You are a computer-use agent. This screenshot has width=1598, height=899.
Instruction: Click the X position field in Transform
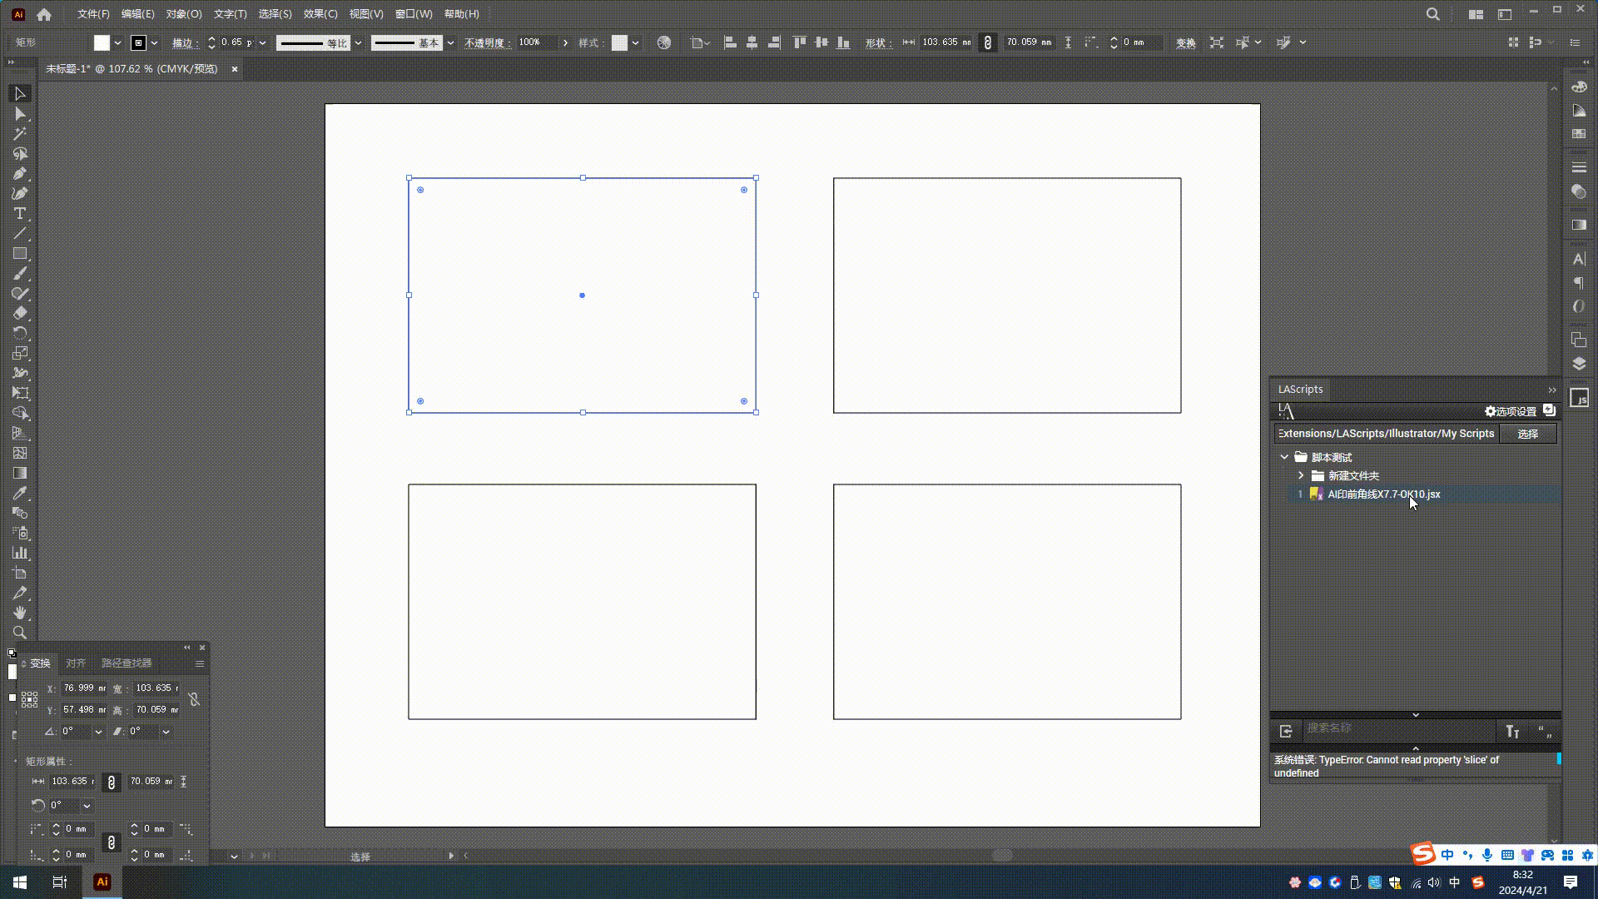[x=84, y=688]
